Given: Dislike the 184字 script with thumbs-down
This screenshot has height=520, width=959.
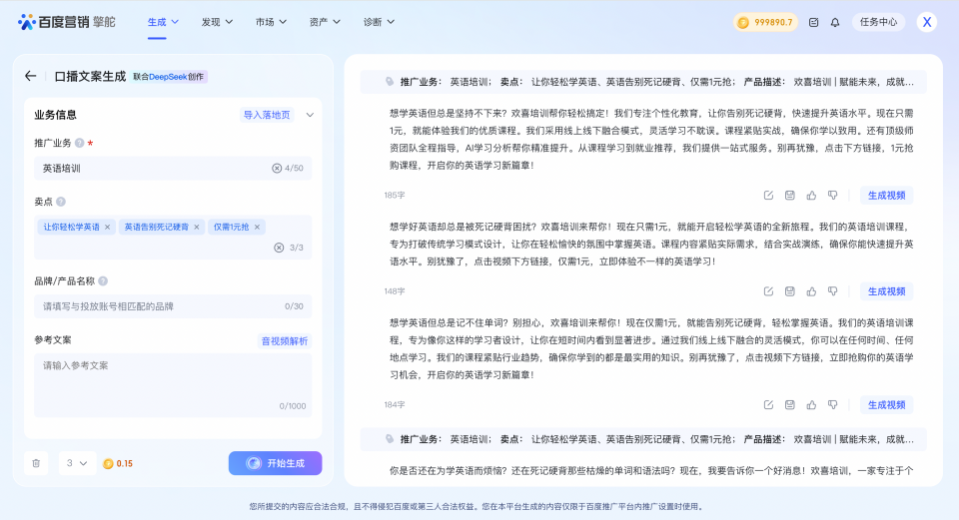Looking at the screenshot, I should (833, 405).
